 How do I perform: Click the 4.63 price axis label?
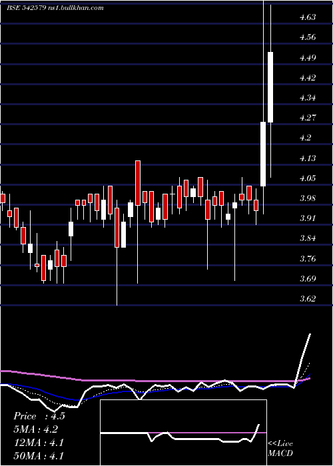click(308, 17)
